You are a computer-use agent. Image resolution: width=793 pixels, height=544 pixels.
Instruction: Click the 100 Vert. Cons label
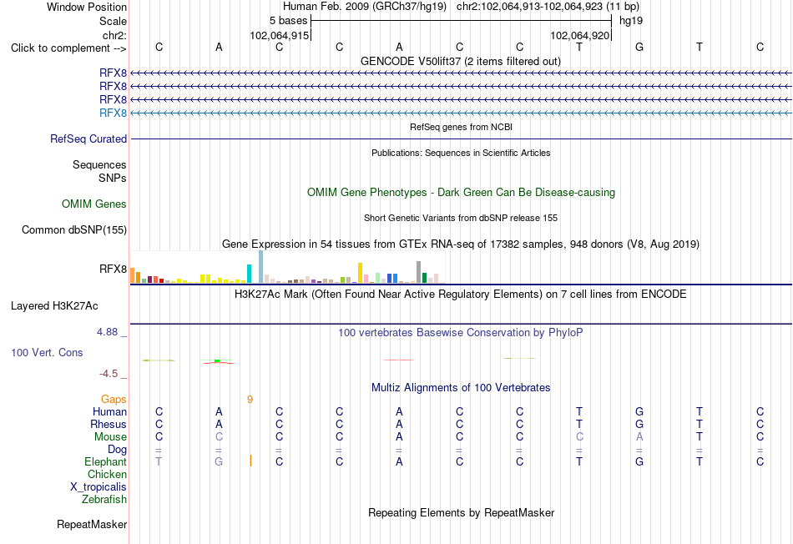(x=47, y=352)
